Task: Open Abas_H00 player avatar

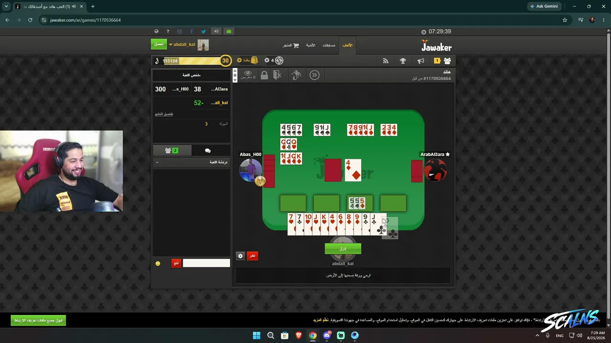Action: coord(250,171)
